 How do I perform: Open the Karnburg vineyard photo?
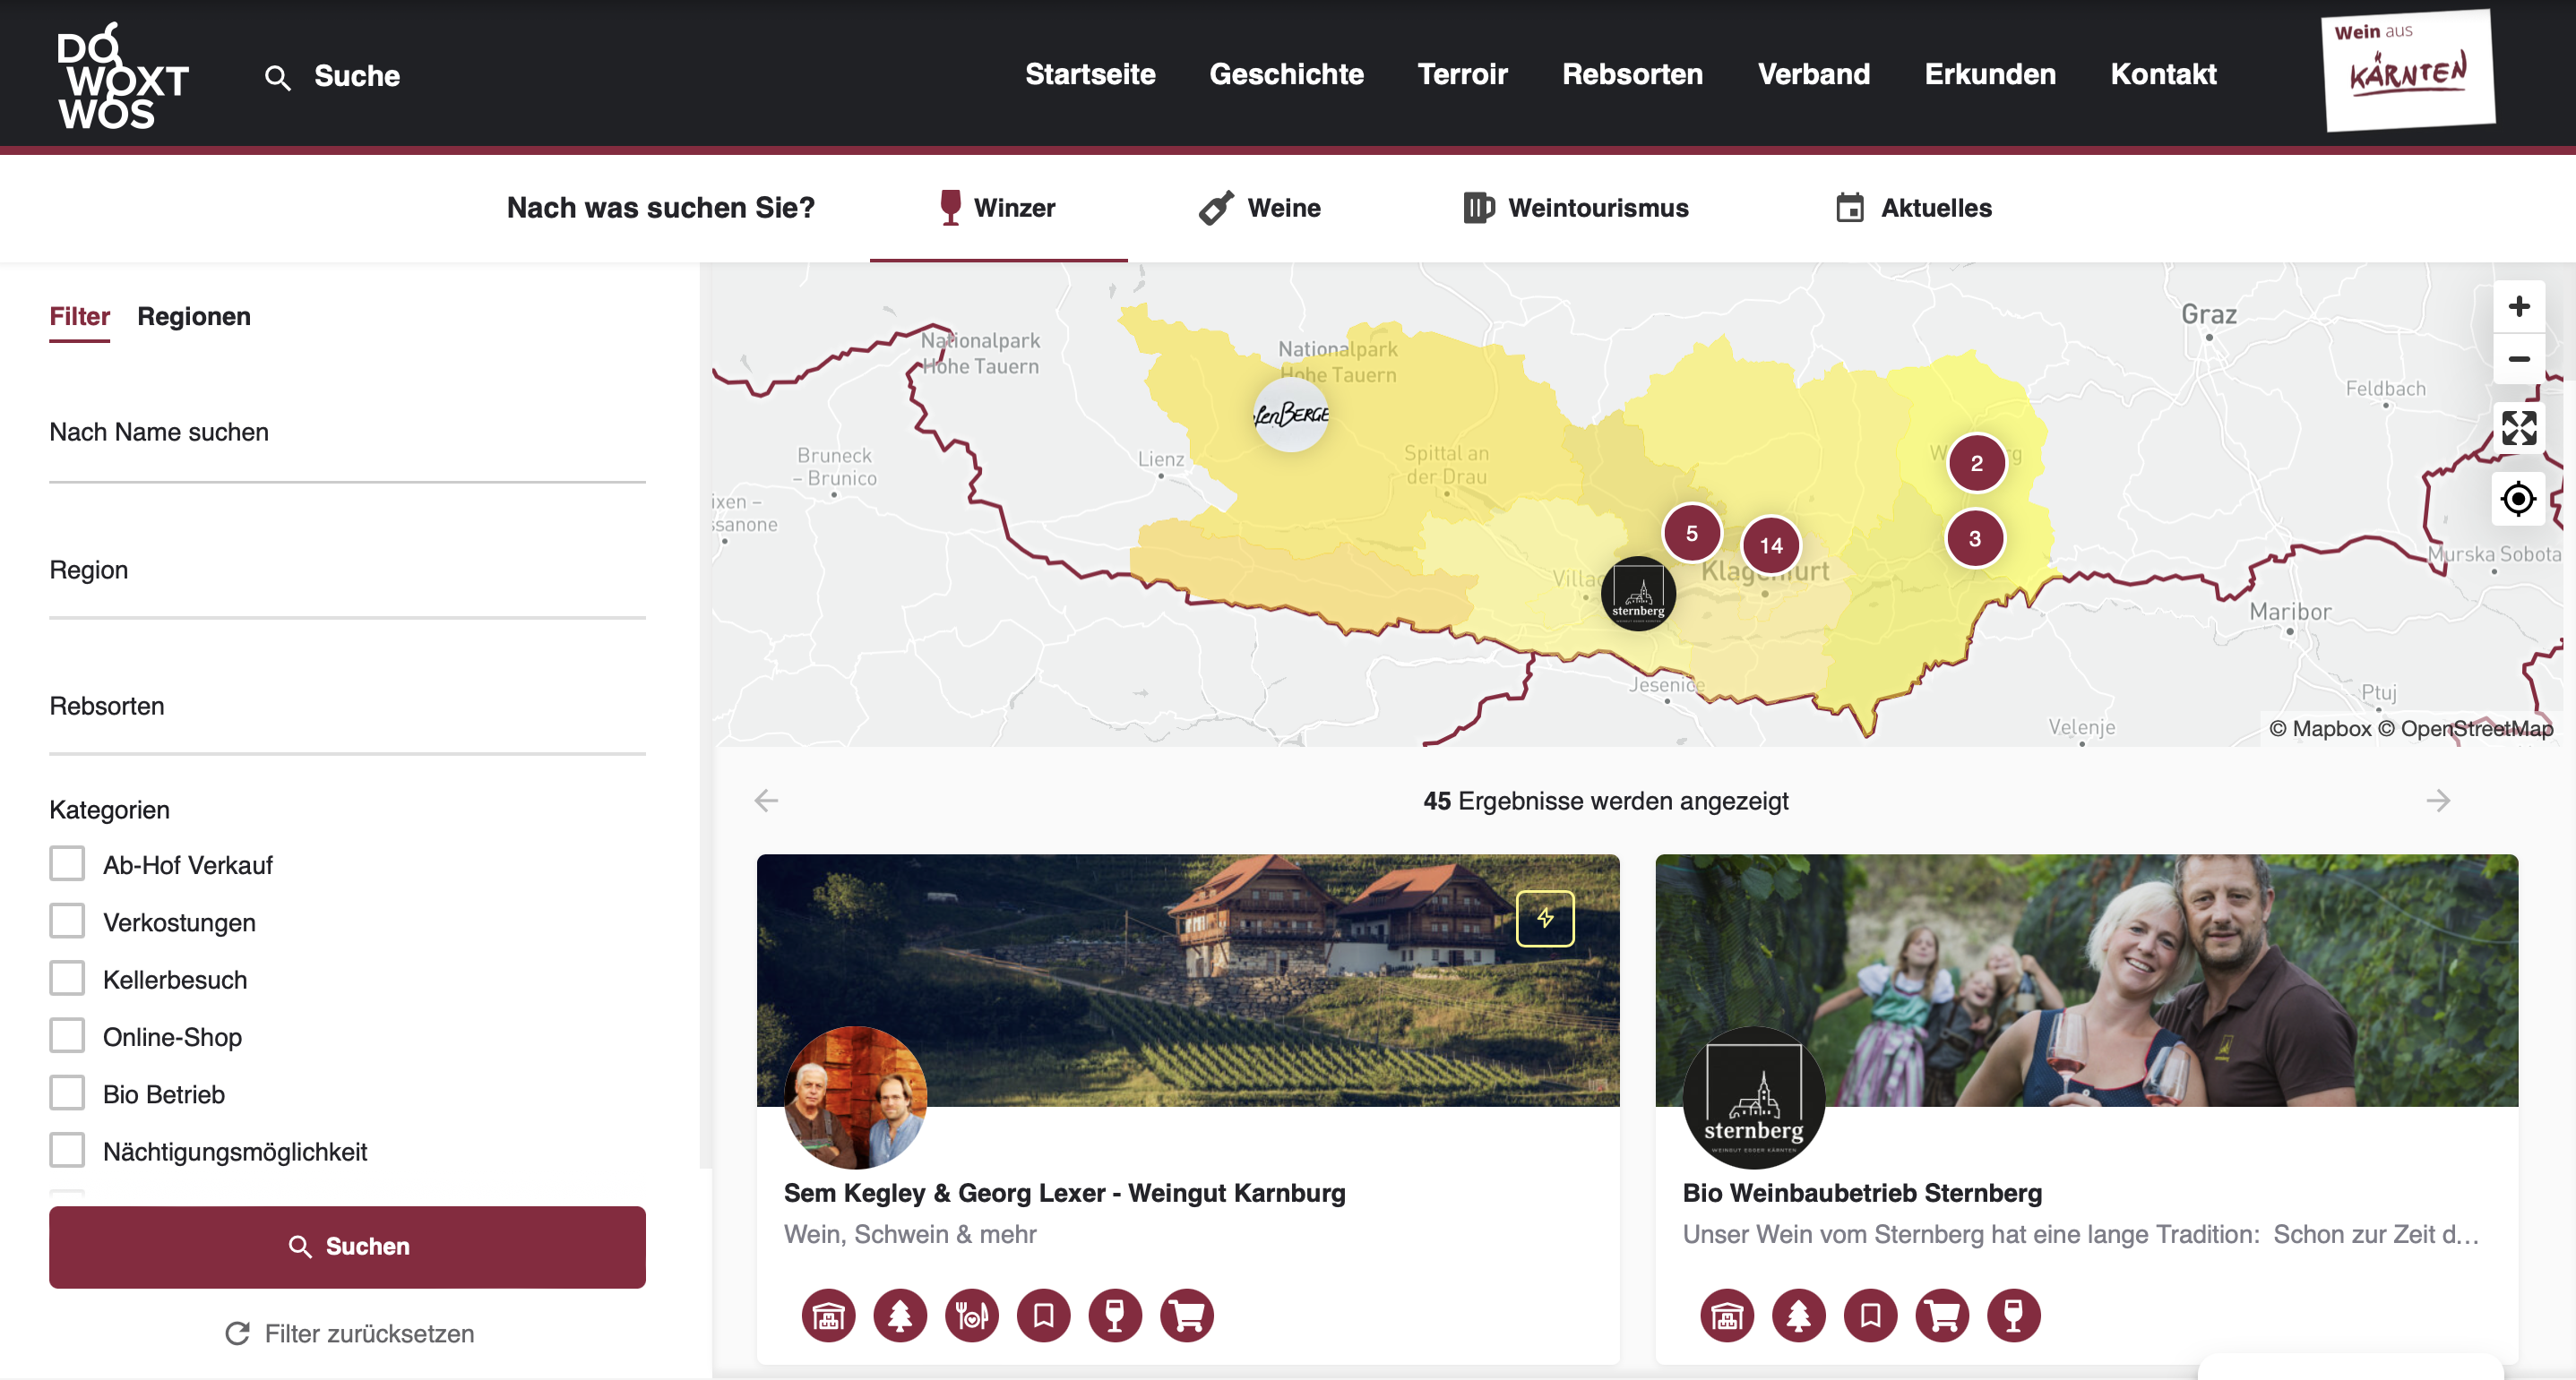point(1188,981)
